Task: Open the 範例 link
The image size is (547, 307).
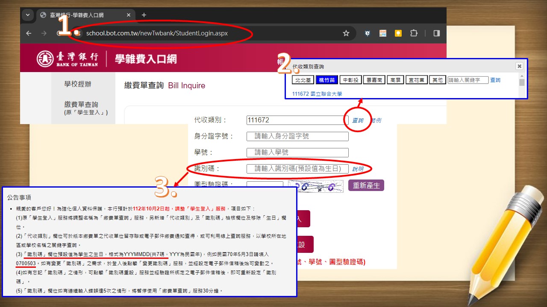Action: [x=375, y=121]
